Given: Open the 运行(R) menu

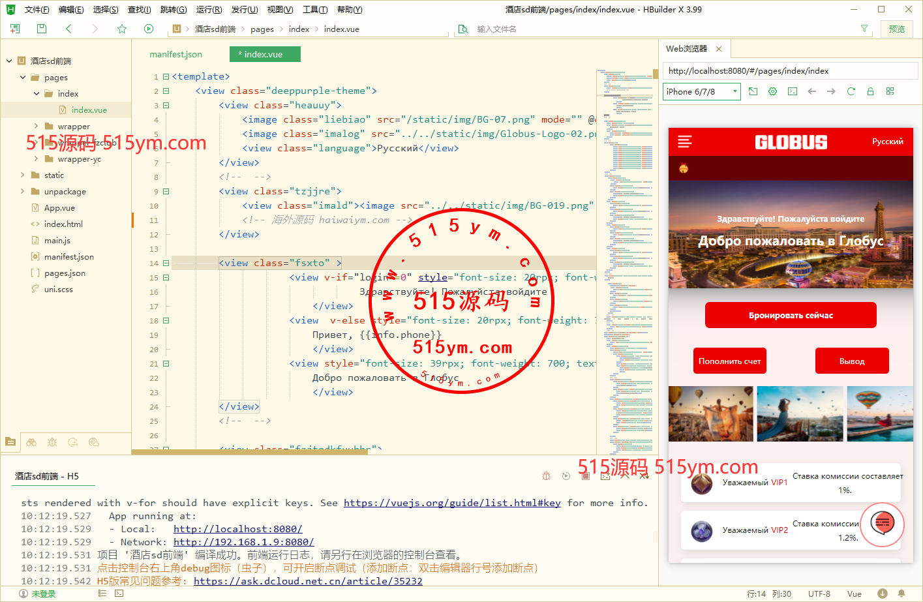Looking at the screenshot, I should pyautogui.click(x=209, y=10).
